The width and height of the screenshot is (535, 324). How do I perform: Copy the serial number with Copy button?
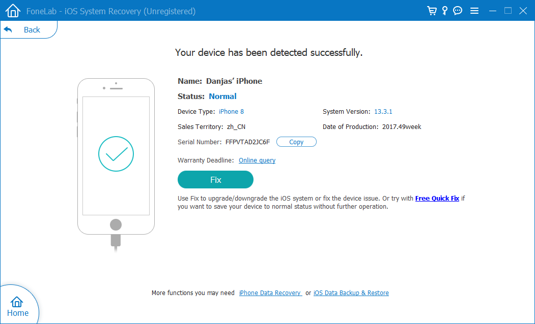tap(296, 142)
